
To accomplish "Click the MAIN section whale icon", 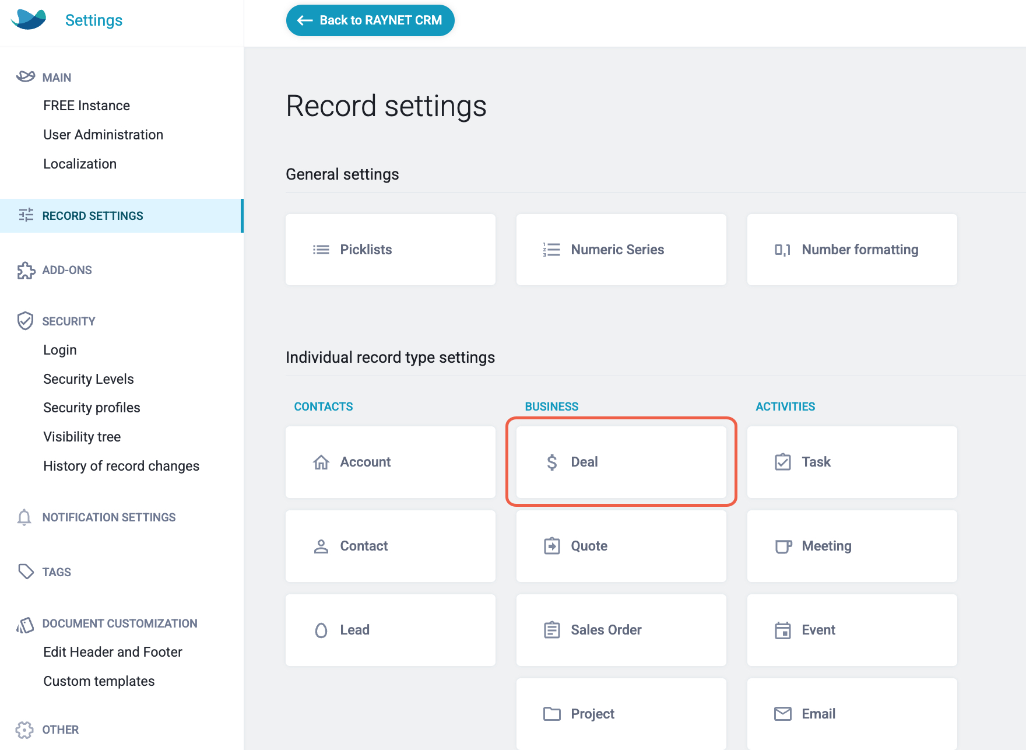I will [x=25, y=76].
